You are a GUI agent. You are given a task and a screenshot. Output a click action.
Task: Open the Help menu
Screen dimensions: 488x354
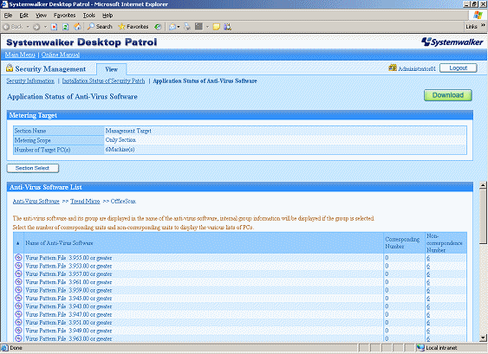(x=107, y=16)
